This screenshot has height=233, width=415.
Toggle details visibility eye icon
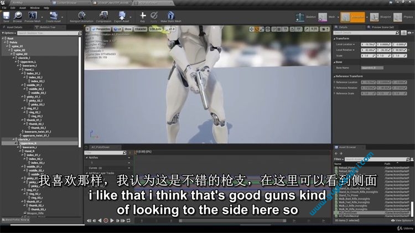409,33
